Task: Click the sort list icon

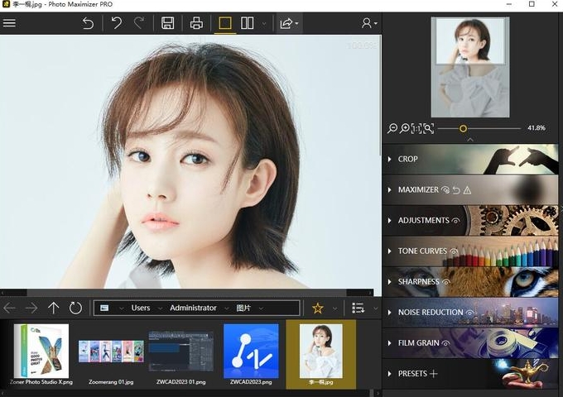Action: (x=358, y=308)
